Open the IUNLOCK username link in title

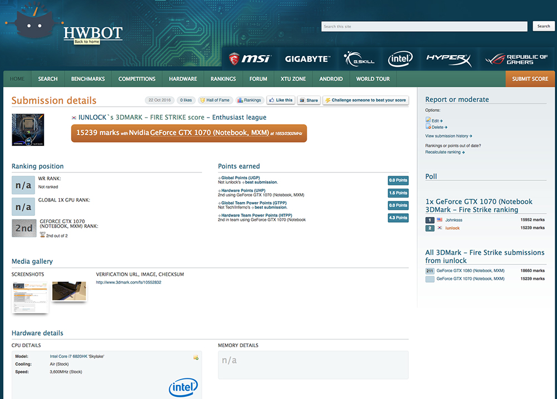[92, 117]
